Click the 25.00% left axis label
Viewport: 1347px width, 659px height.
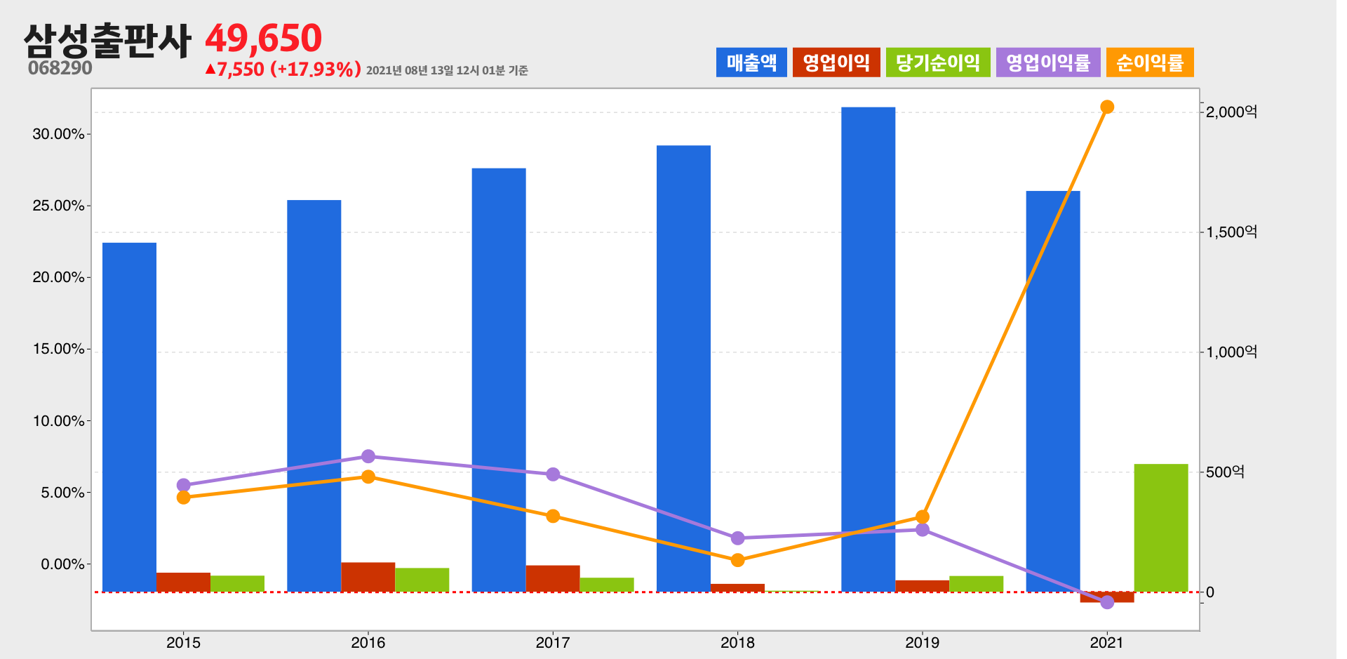58,206
